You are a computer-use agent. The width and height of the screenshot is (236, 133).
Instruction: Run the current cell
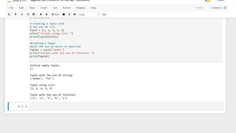click(x=56, y=14)
